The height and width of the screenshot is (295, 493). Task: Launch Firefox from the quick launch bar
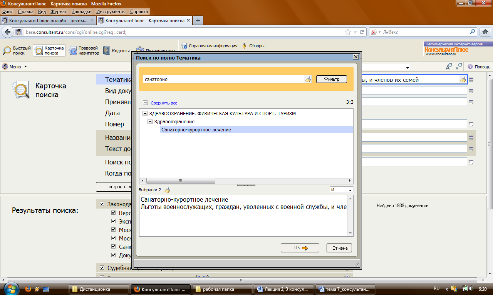pos(28,289)
